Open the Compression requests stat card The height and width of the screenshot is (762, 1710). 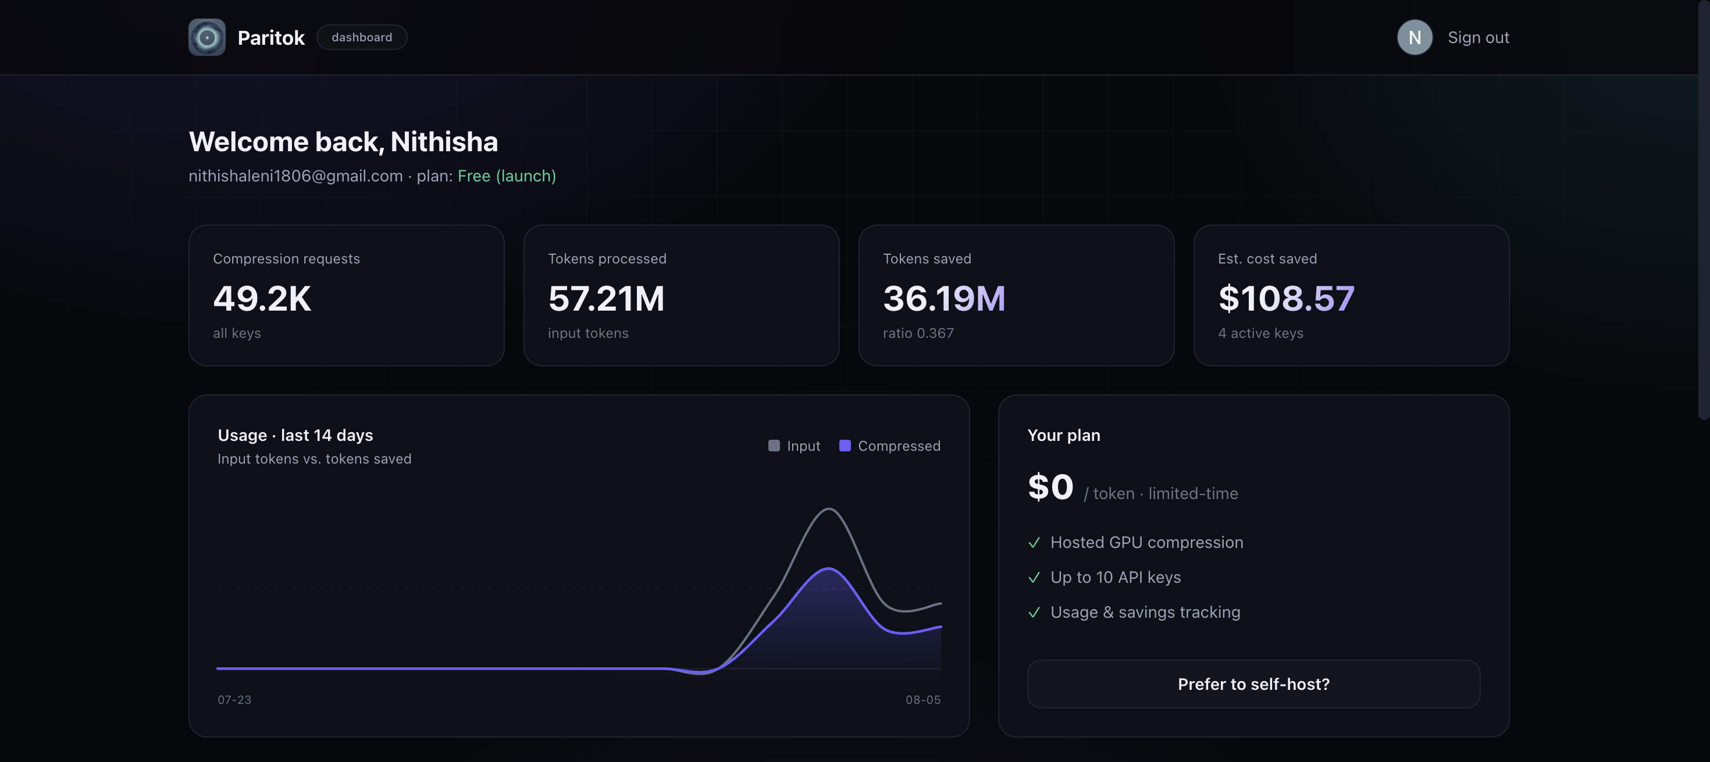pyautogui.click(x=347, y=295)
